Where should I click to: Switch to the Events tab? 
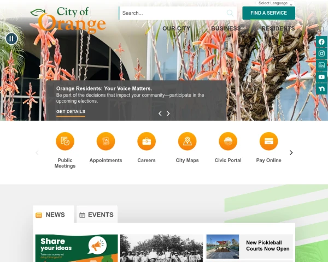tap(97, 215)
